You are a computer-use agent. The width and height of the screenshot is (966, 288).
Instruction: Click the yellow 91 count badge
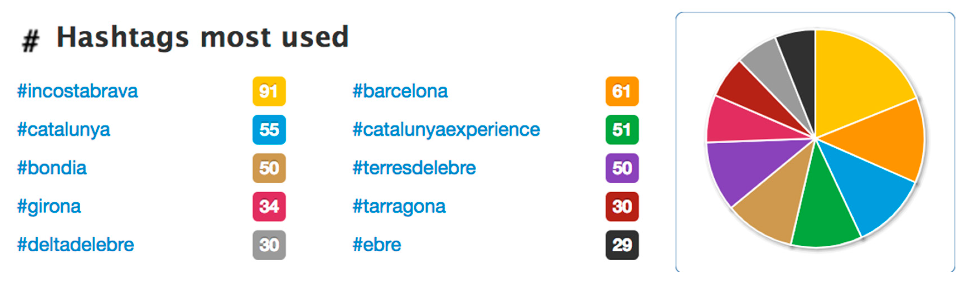[x=269, y=91]
